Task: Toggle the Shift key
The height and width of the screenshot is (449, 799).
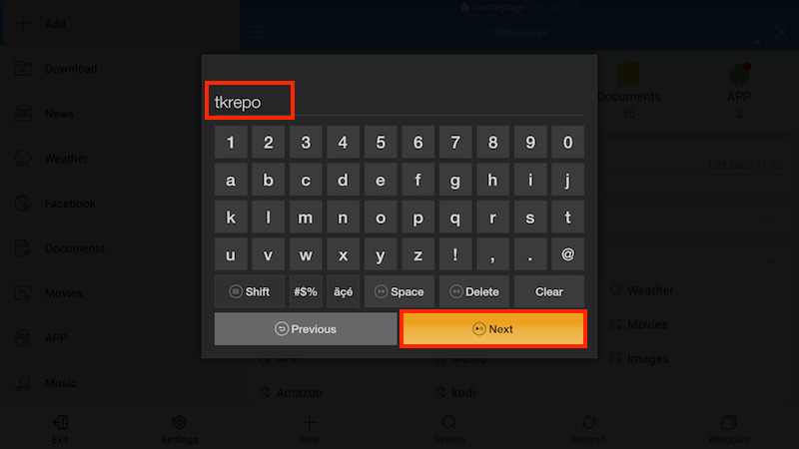Action: point(250,291)
